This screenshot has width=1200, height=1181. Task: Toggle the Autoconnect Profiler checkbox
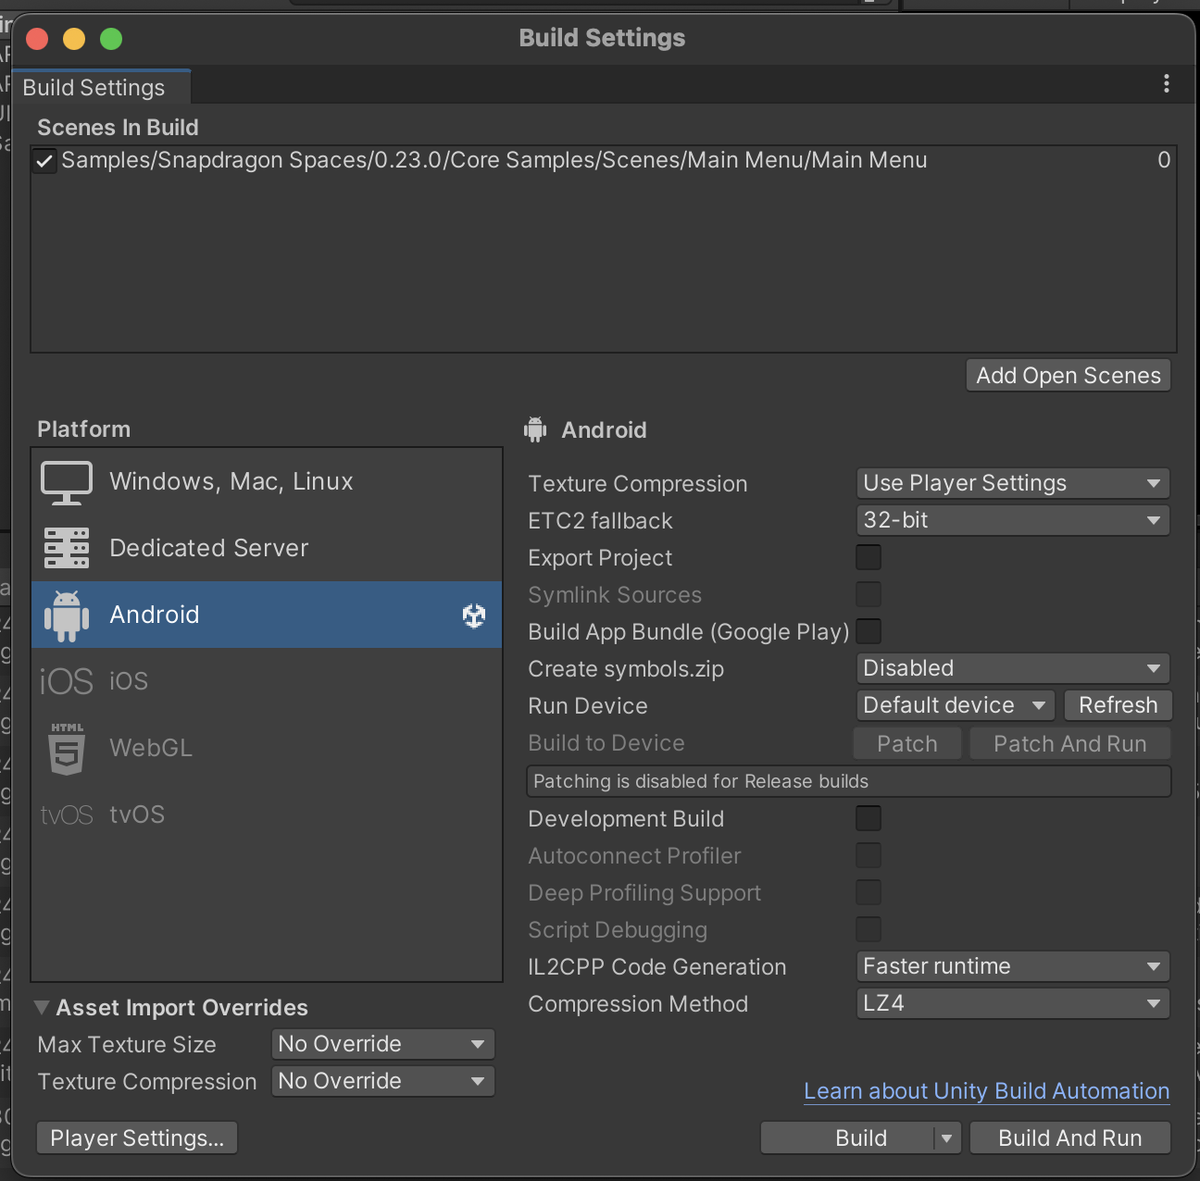(x=869, y=855)
